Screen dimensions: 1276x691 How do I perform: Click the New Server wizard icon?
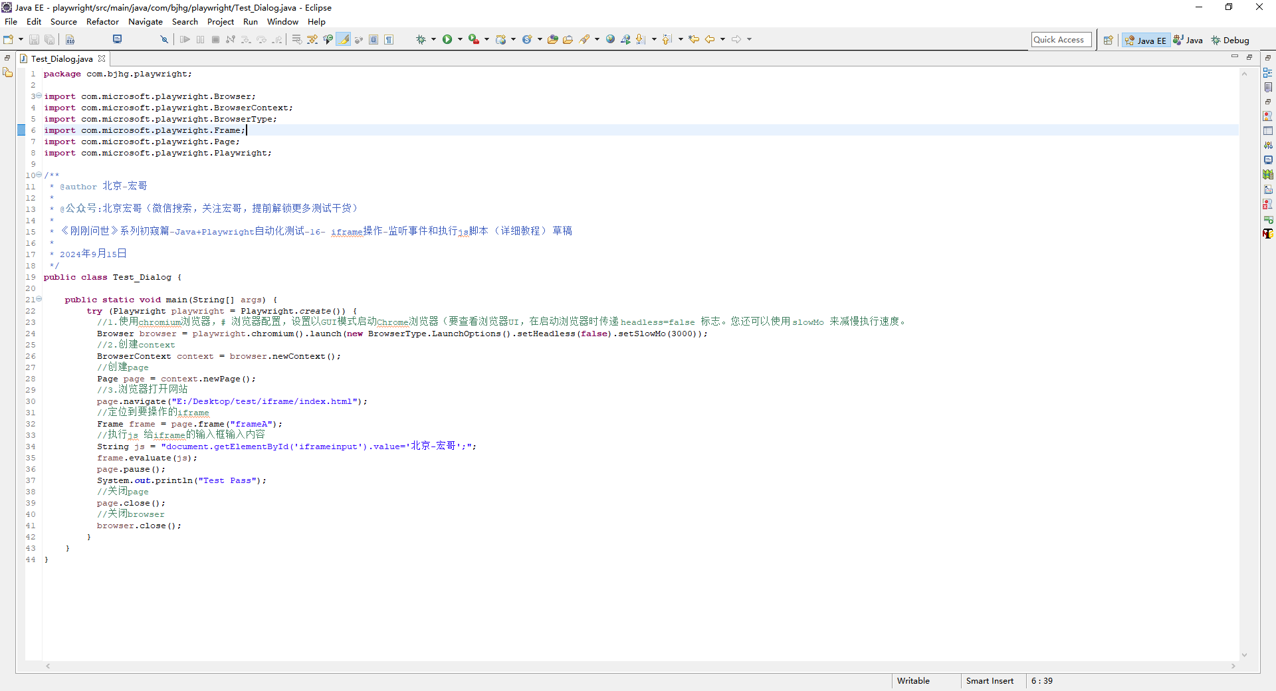501,40
